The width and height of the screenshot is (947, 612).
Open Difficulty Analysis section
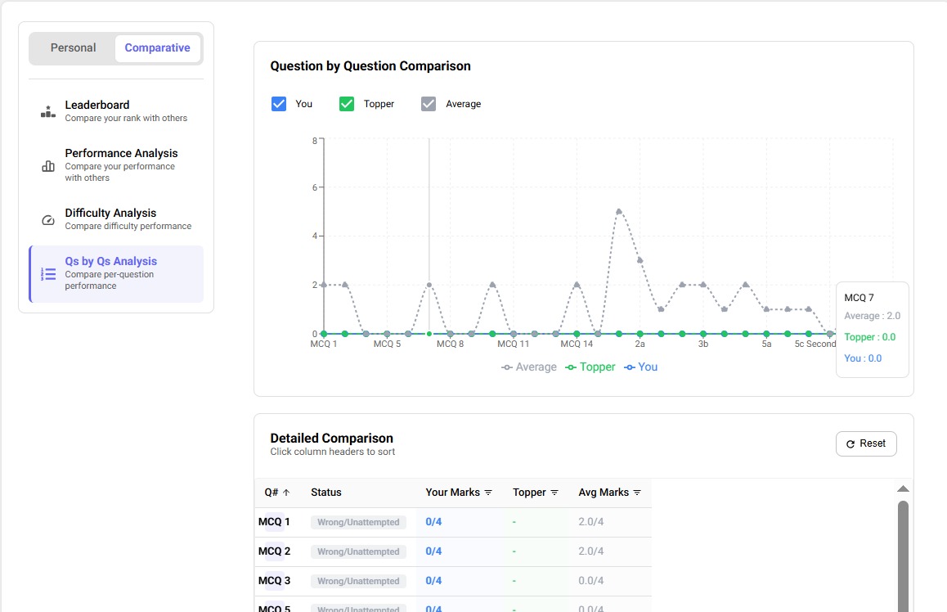116,219
